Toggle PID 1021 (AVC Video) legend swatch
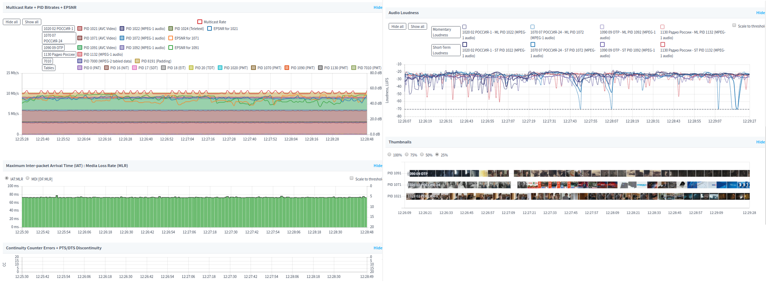 80,29
